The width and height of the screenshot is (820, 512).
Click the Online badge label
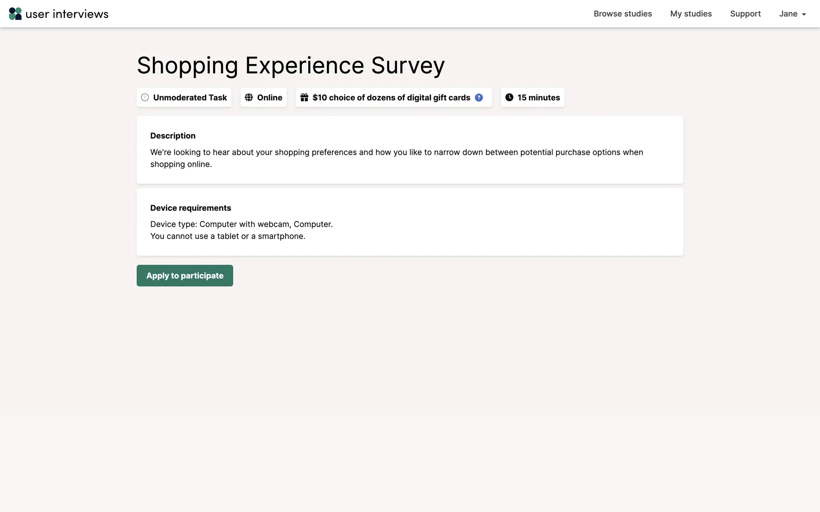pos(269,98)
